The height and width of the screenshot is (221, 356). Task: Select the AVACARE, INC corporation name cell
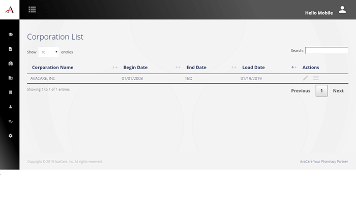click(x=43, y=79)
